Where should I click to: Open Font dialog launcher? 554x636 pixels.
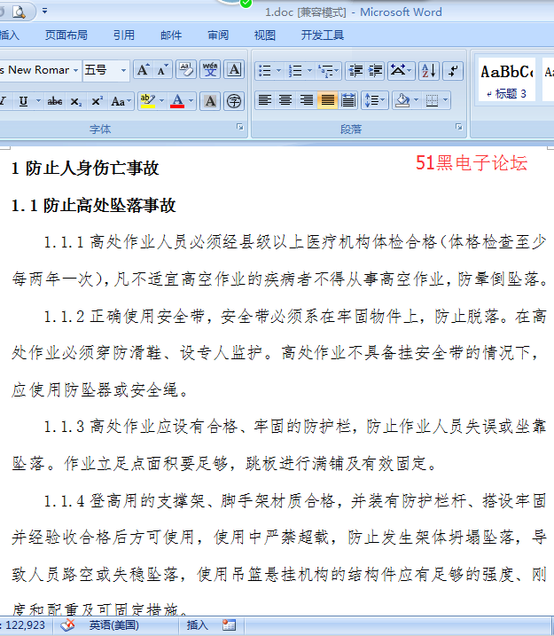(240, 127)
